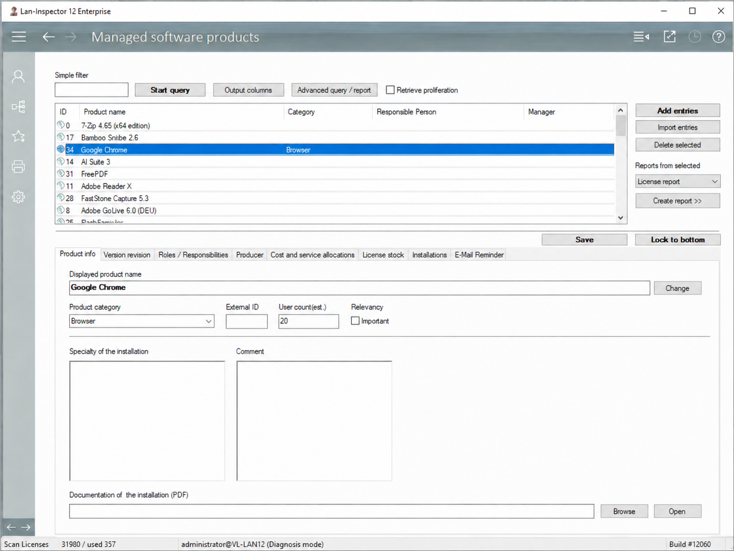The image size is (734, 551).
Task: Switch to the License stock tab
Action: pos(383,255)
